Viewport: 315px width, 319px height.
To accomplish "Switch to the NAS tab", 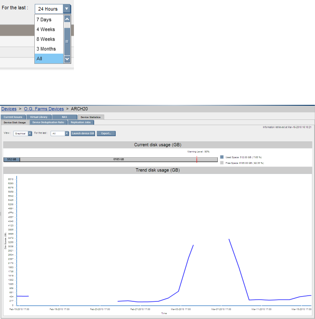I will (x=64, y=117).
